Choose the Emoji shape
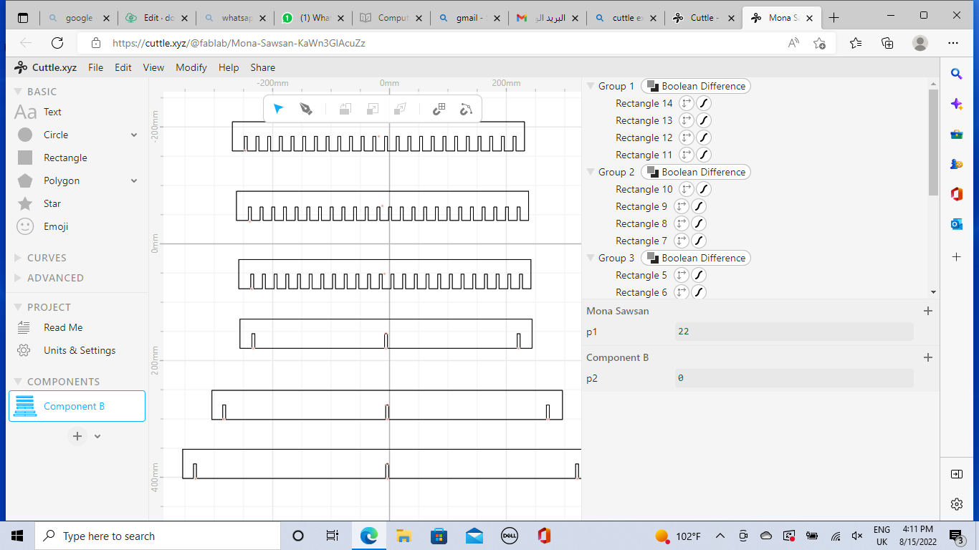This screenshot has height=550, width=979. tap(55, 226)
